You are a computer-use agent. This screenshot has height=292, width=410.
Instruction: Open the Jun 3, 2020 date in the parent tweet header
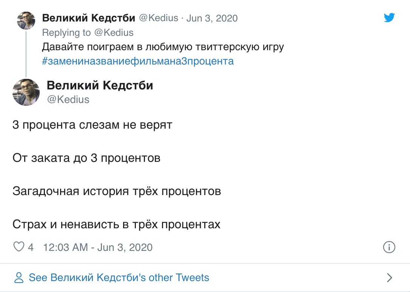coord(212,18)
